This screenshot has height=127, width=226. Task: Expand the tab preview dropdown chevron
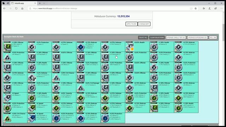[x=44, y=3]
